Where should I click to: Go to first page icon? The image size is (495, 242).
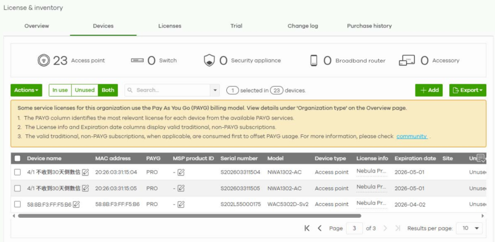pos(307,228)
